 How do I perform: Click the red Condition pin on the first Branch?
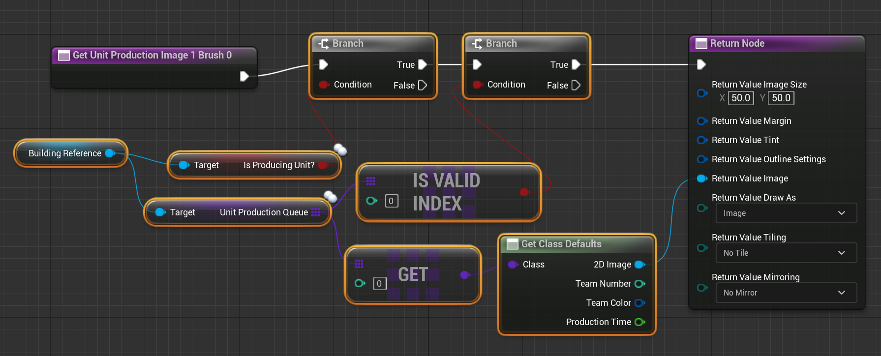[x=324, y=85]
